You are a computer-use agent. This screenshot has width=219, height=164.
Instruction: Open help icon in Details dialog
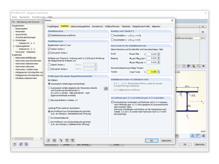48,140
